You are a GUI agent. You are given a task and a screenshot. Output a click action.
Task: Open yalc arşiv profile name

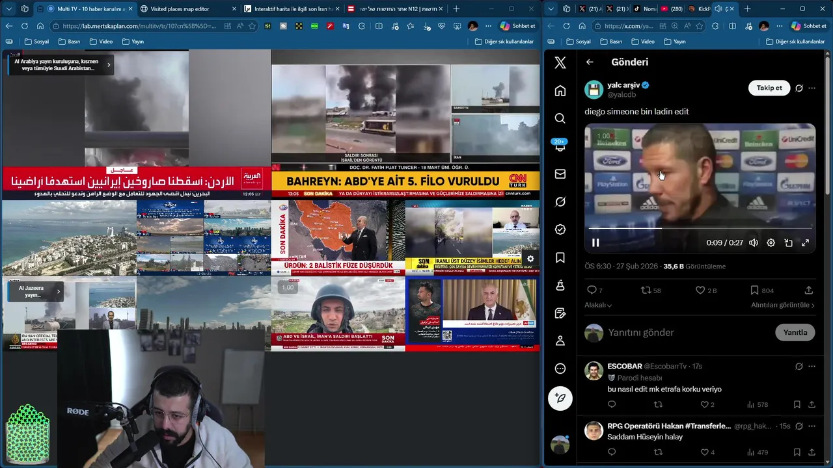coord(623,85)
